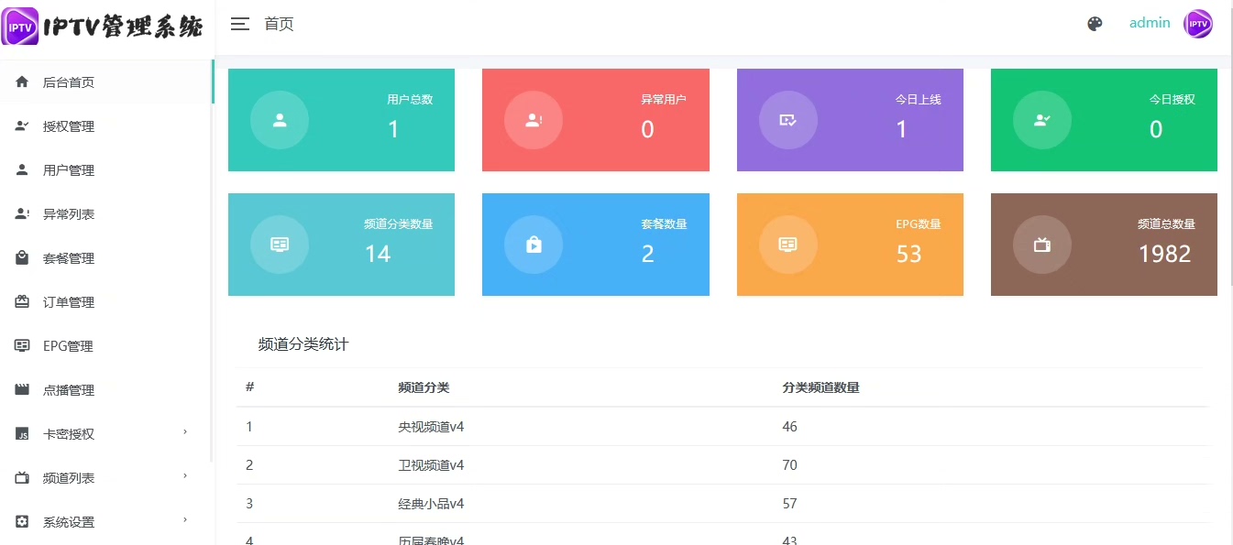Expand the 频道列表 submenu chevron
1233x545 pixels.
(185, 476)
